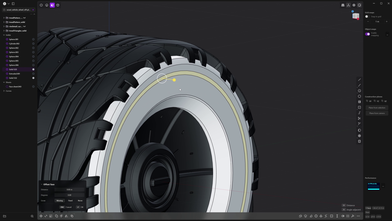Toggle visibility dot for Face sheet.043
Viewport: 392px width, 221px height.
[x=33, y=87]
